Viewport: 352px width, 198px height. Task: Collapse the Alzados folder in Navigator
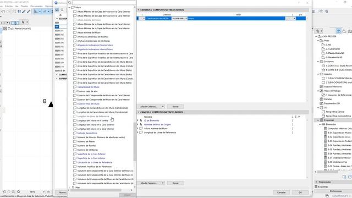[x=318, y=74]
